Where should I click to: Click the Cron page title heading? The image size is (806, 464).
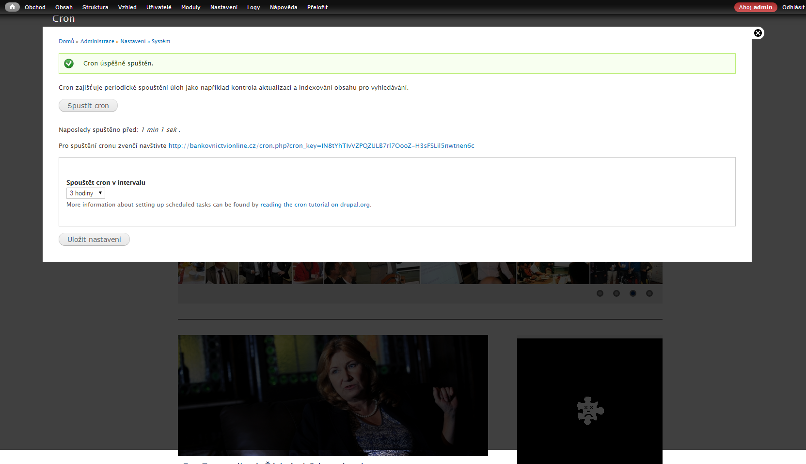coord(63,18)
